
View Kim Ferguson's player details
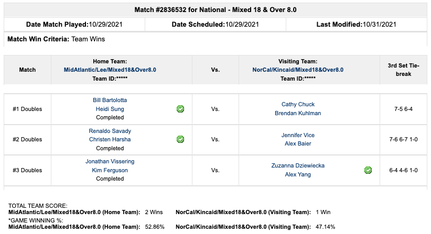[110, 170]
